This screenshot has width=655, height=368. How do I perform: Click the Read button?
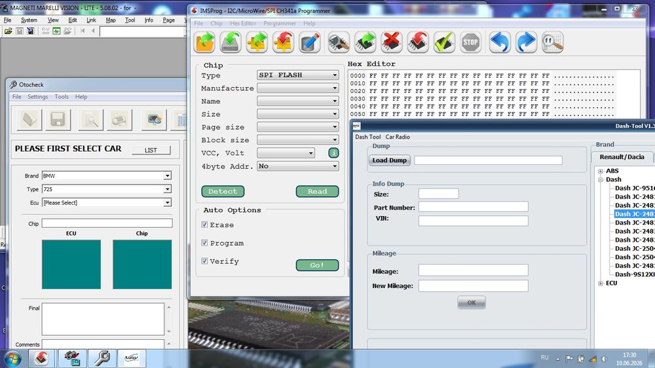coord(317,191)
